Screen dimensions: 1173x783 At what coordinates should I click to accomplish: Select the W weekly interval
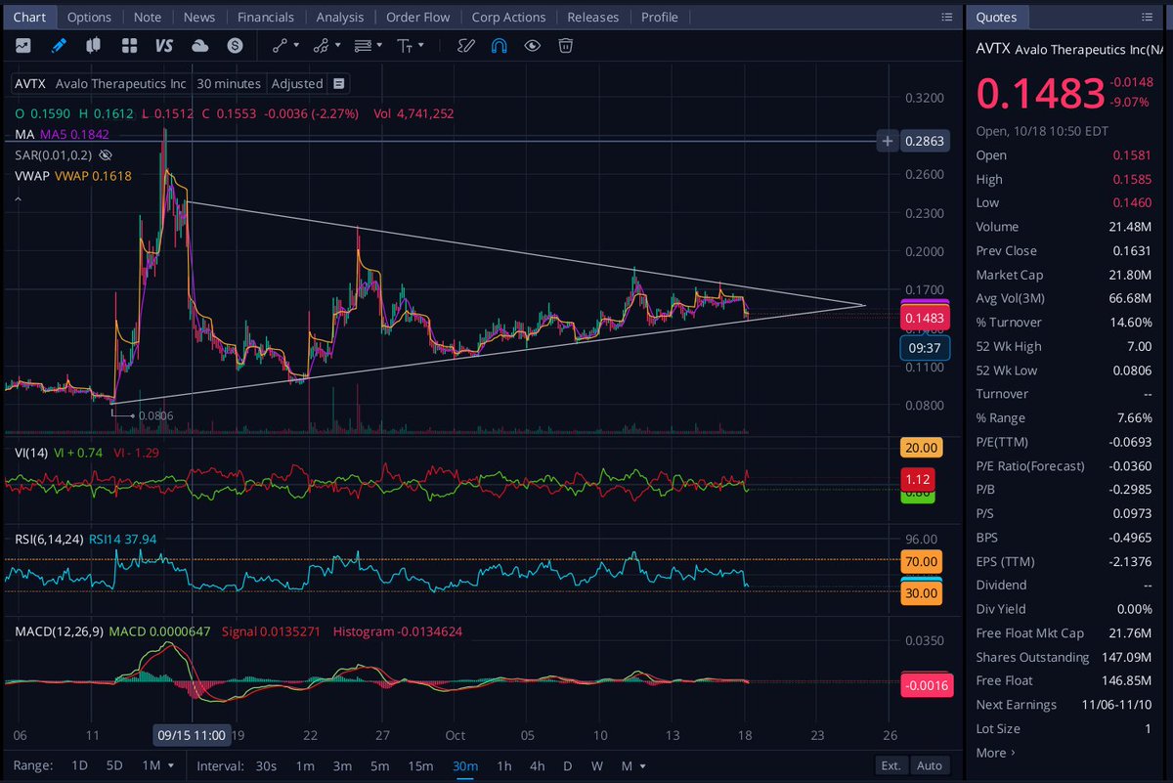[x=596, y=765]
